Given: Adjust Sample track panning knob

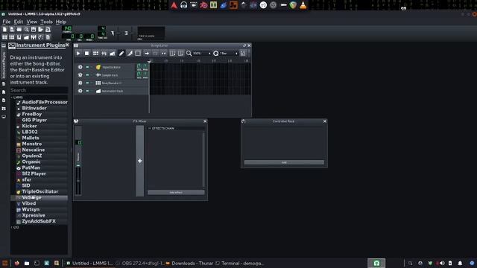Looking at the screenshot, I should [x=145, y=74].
